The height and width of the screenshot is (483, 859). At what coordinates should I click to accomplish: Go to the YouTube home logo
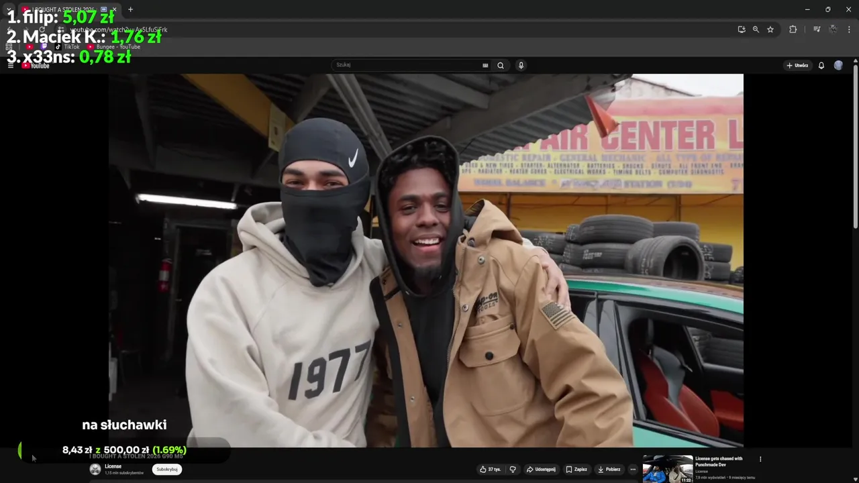[x=36, y=65]
